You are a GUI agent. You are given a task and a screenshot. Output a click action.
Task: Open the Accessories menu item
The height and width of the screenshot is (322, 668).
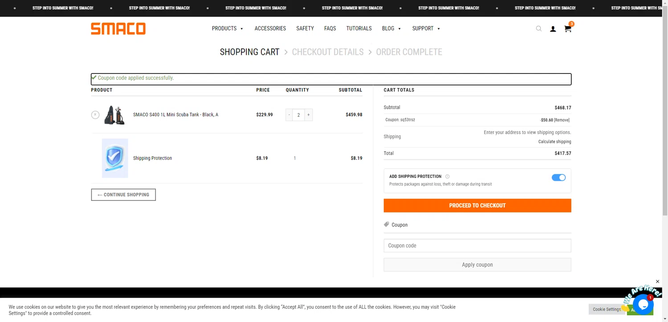click(270, 29)
